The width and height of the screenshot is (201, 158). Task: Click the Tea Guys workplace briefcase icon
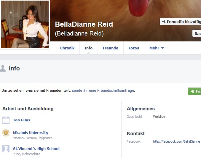(x=6, y=120)
